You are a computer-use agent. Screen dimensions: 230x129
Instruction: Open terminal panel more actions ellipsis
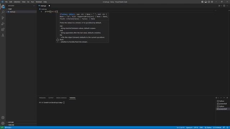221,98
